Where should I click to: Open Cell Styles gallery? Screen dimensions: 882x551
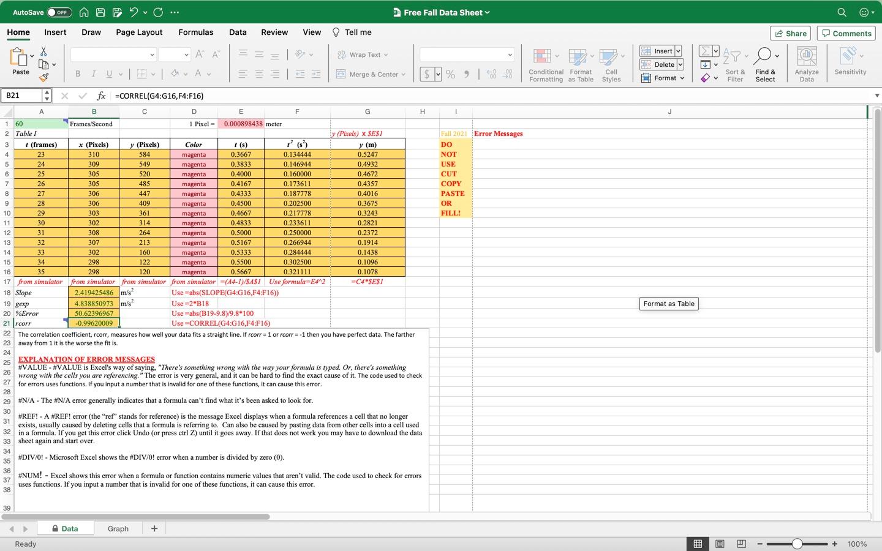[x=611, y=65]
